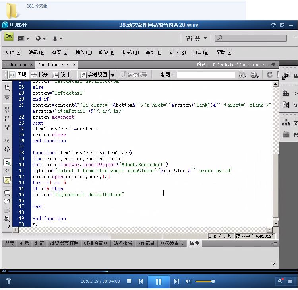The image size is (298, 290).
Task: Switch to 拆分 split view
Action: coord(39,75)
